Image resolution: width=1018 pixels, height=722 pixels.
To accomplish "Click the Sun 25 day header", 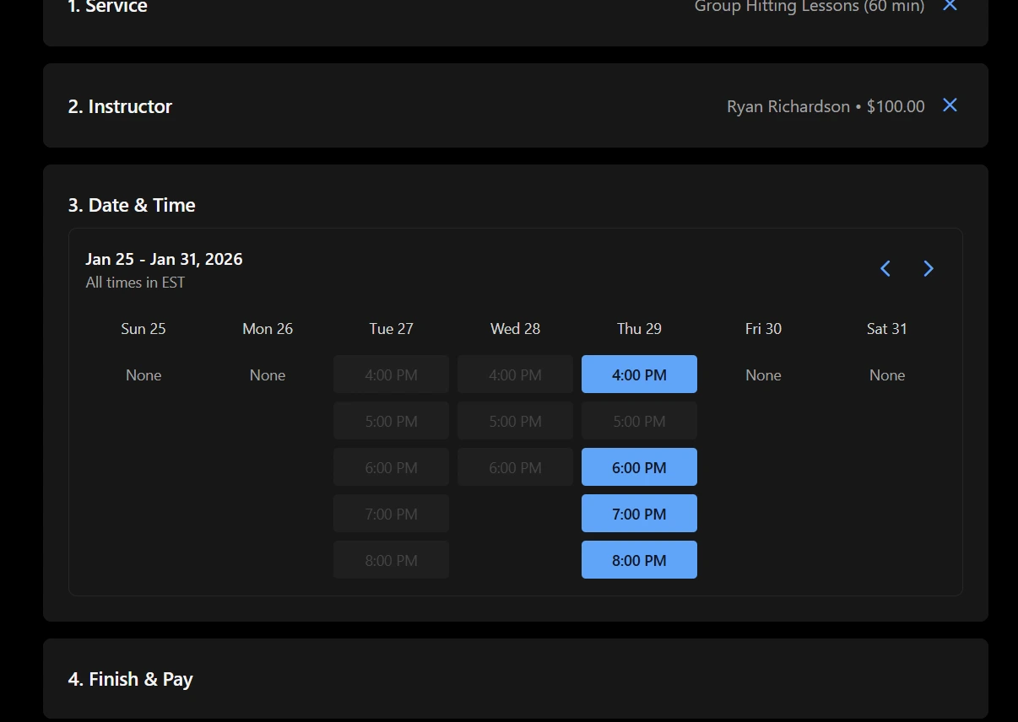I will point(143,329).
